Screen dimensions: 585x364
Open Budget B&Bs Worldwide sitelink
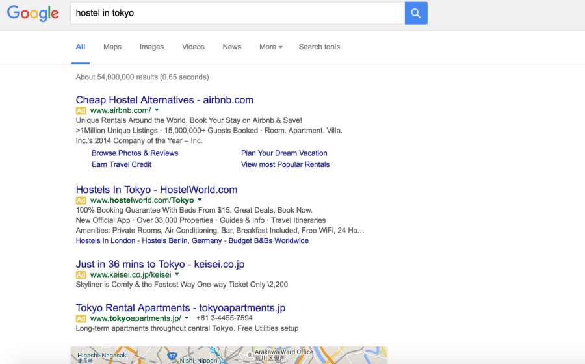click(268, 241)
